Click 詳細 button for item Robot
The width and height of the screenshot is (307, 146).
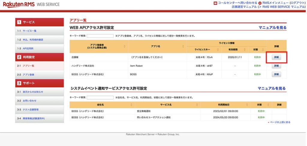(x=276, y=66)
